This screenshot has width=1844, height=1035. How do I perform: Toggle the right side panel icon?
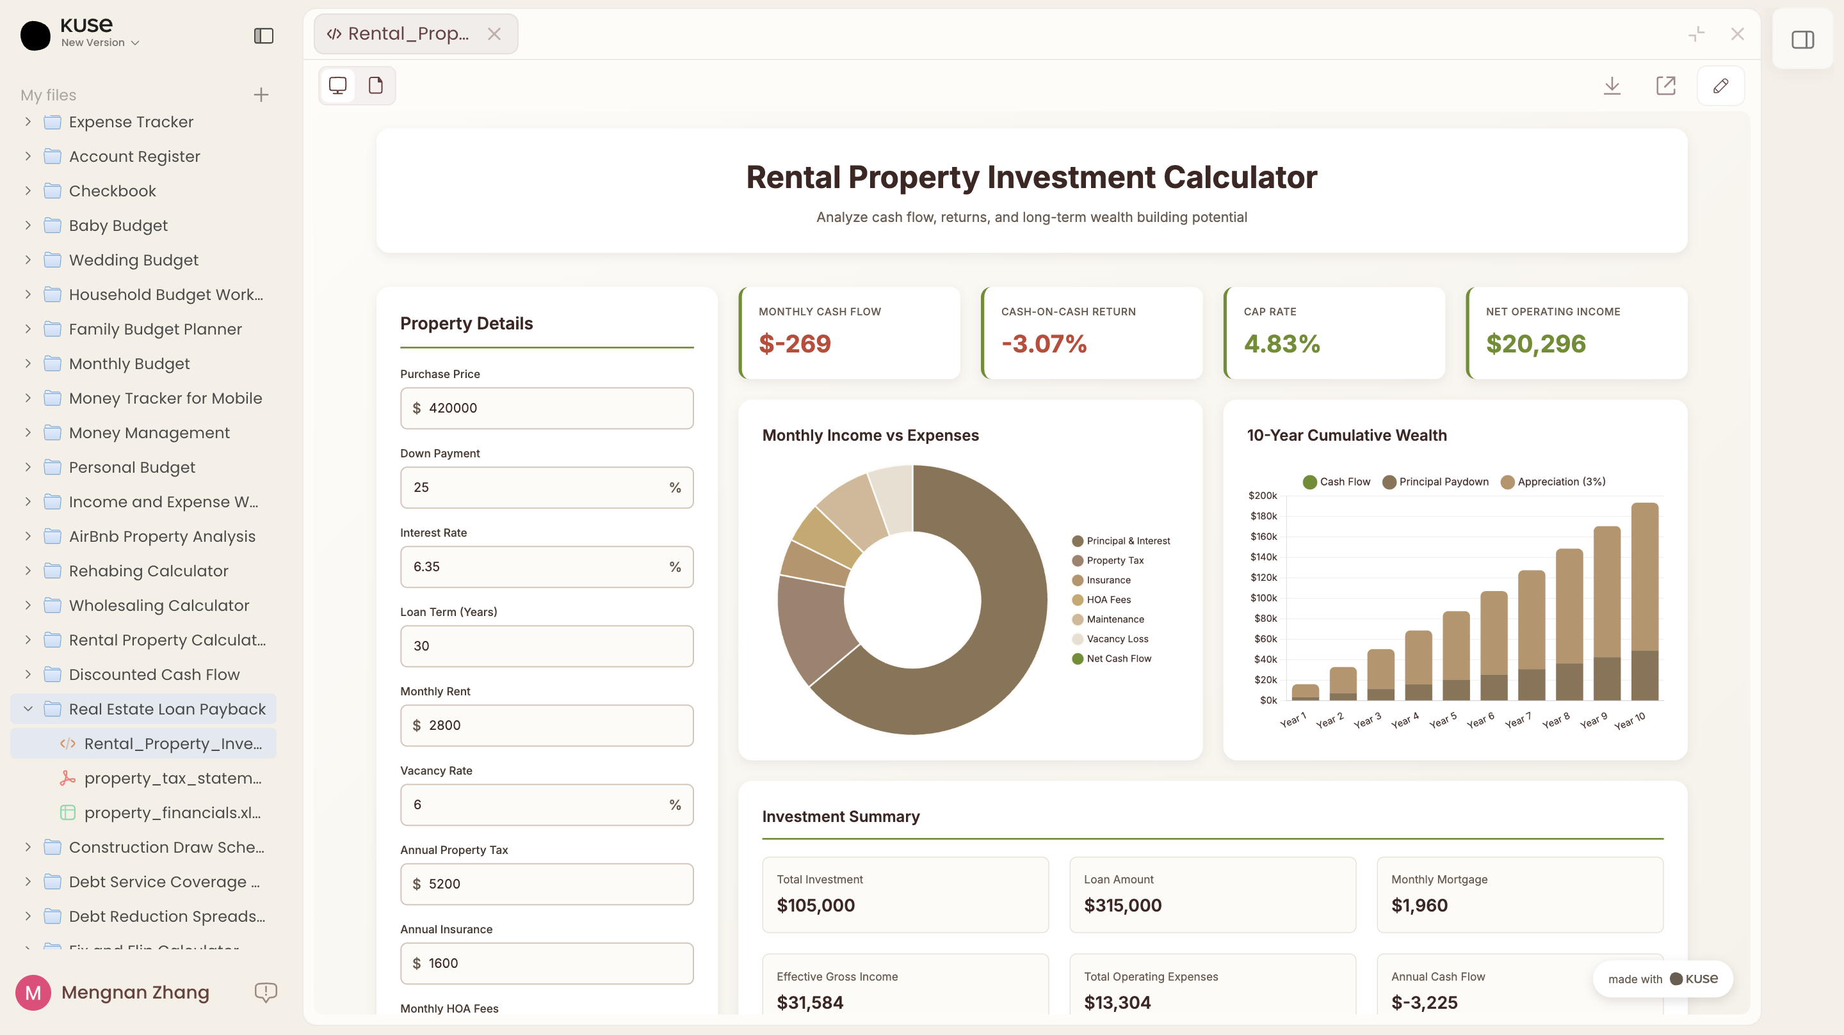coord(1802,39)
